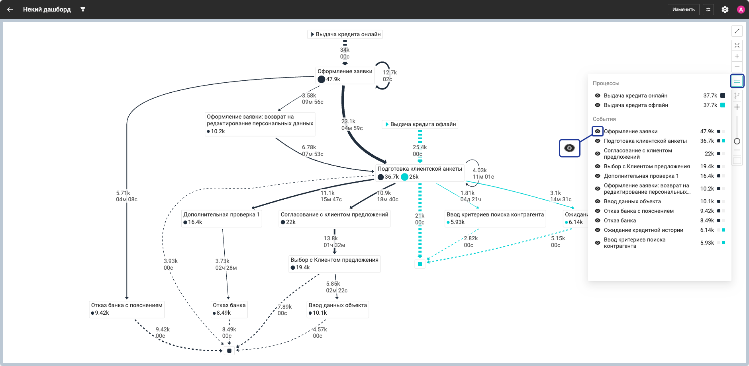Click the back arrow in header
The width and height of the screenshot is (749, 366).
click(10, 9)
